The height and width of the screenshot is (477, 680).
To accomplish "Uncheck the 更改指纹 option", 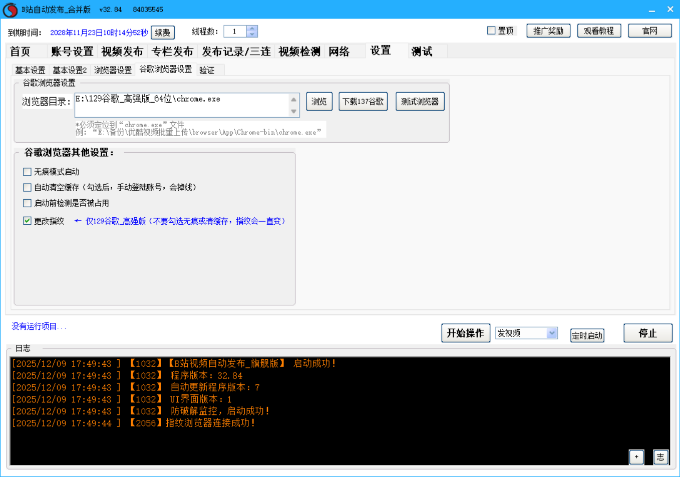I will tap(28, 221).
